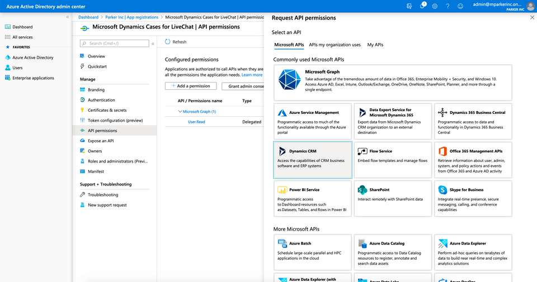
Task: Focus the Search (Cmd+/) input field
Action: click(114, 44)
